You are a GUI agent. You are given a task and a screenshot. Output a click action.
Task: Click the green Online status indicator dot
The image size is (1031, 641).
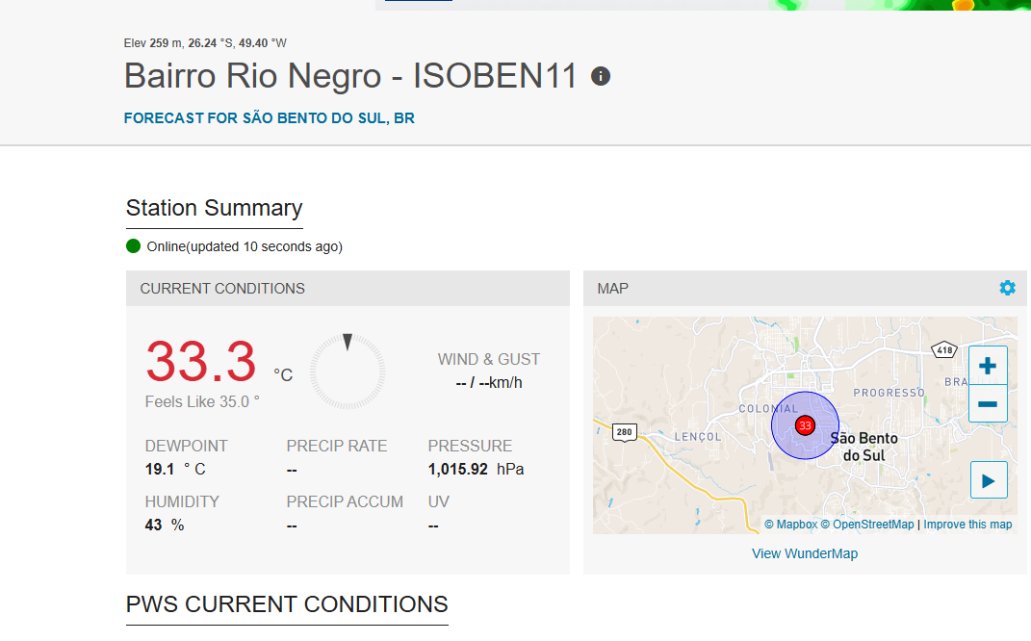(134, 246)
